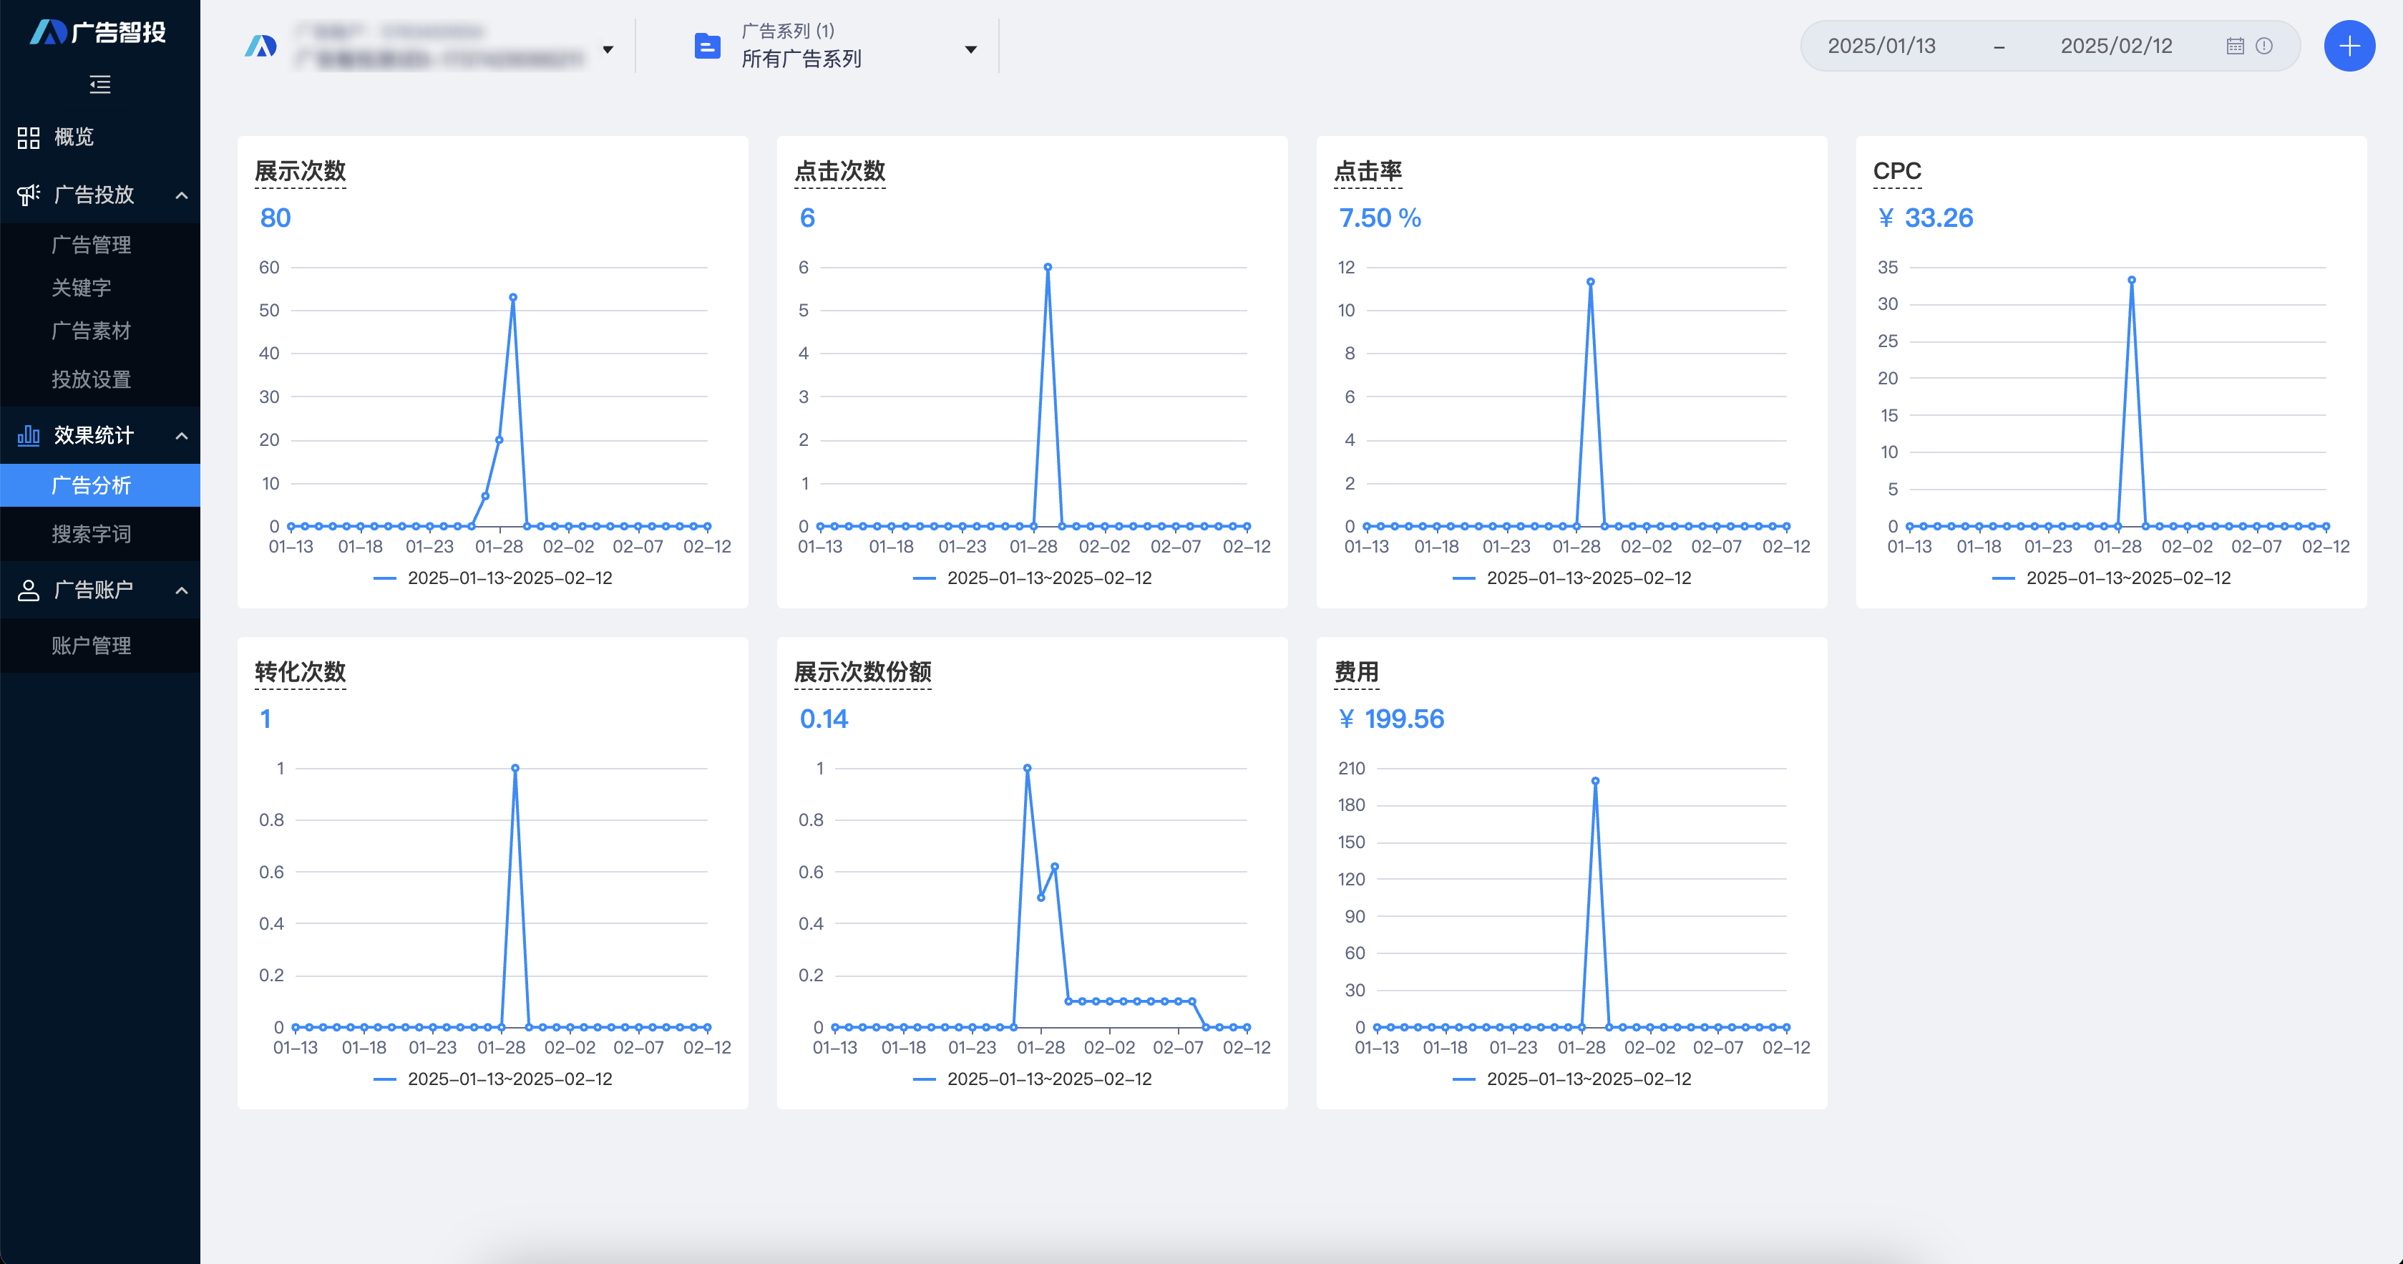Image resolution: width=2403 pixels, height=1264 pixels.
Task: Collapse the 广告投放 submenu chevron
Action: (182, 195)
